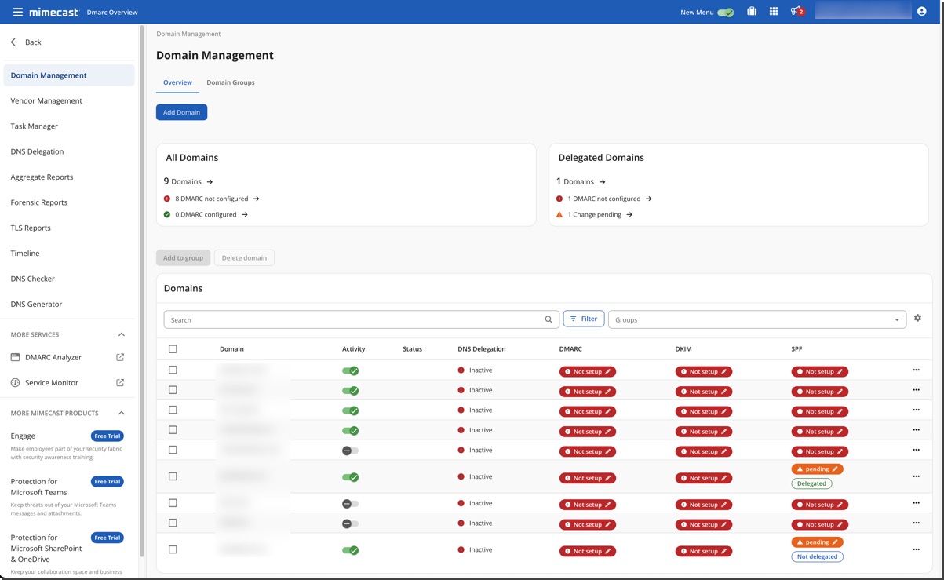Open Aggregate Reports in sidebar
The width and height of the screenshot is (944, 580).
[42, 177]
